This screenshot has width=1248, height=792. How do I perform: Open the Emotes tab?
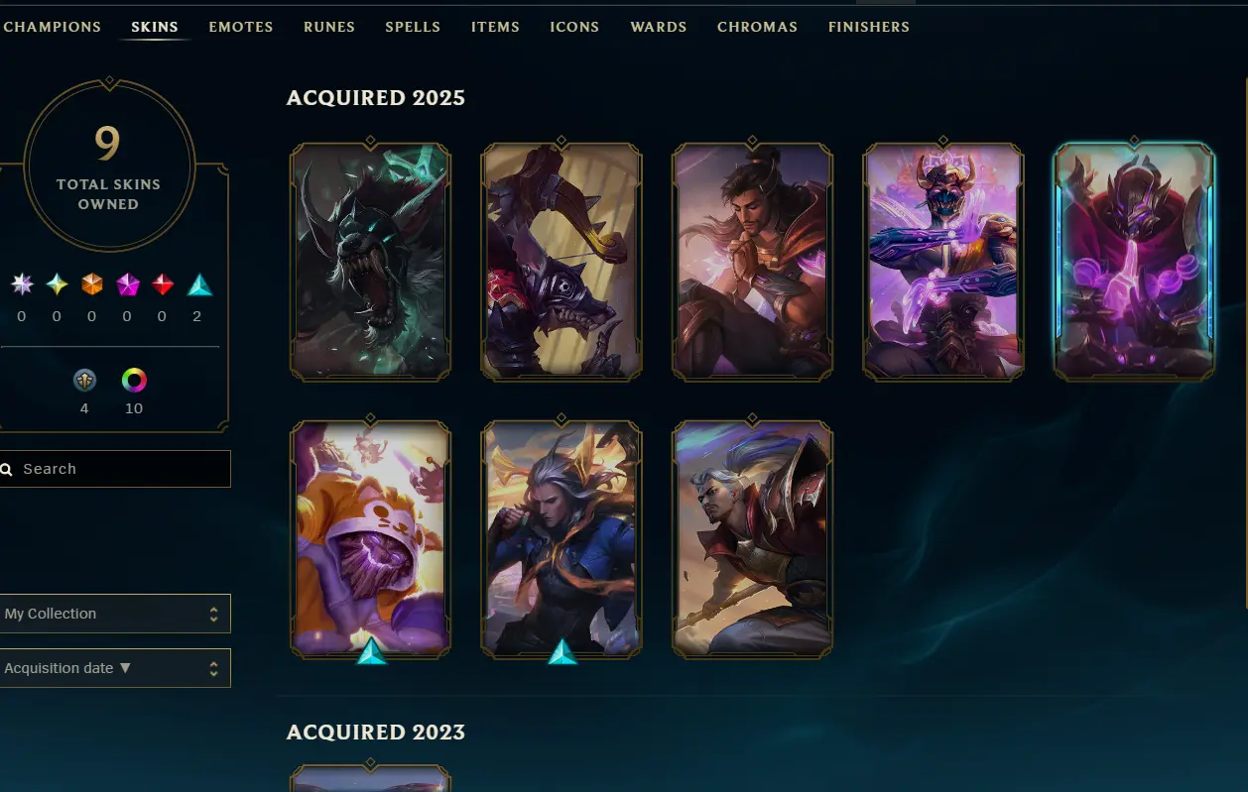click(x=241, y=27)
